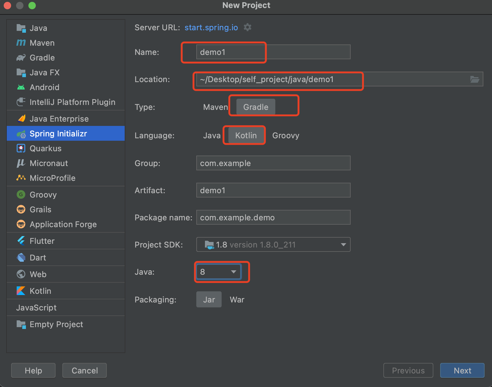The width and height of the screenshot is (492, 387).
Task: Click the Spring Initializr icon
Action: coord(21,134)
